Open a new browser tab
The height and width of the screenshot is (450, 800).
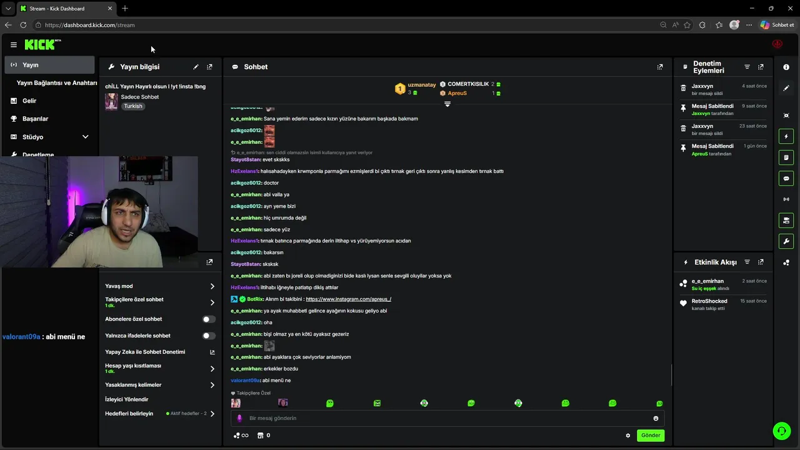point(125,9)
